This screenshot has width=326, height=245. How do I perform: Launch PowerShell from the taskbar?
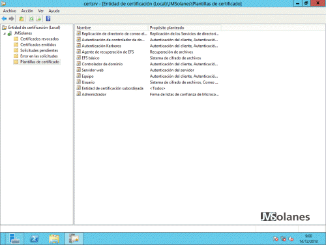pyautogui.click(x=35, y=238)
